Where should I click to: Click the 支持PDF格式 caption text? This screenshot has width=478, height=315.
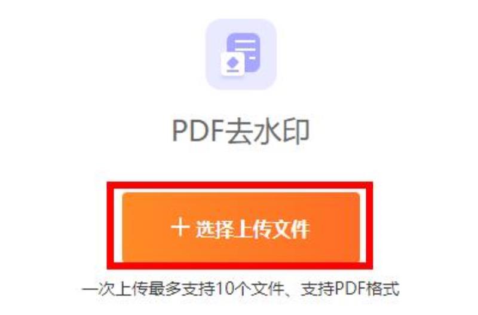tap(350, 289)
